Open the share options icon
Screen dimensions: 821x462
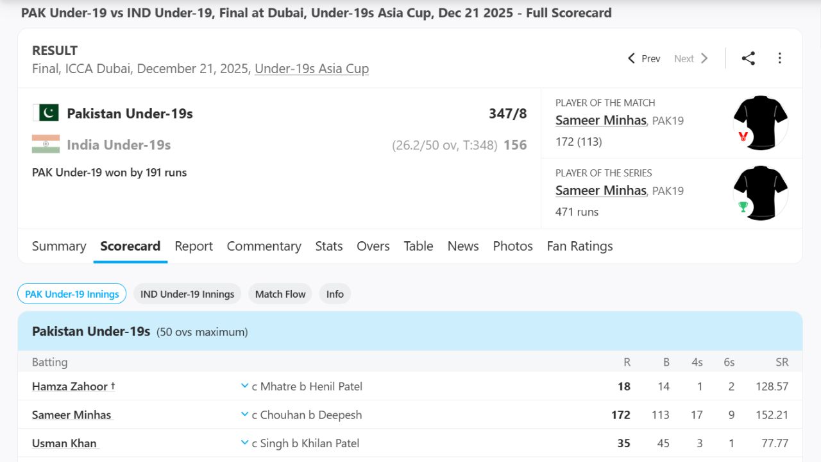[748, 58]
